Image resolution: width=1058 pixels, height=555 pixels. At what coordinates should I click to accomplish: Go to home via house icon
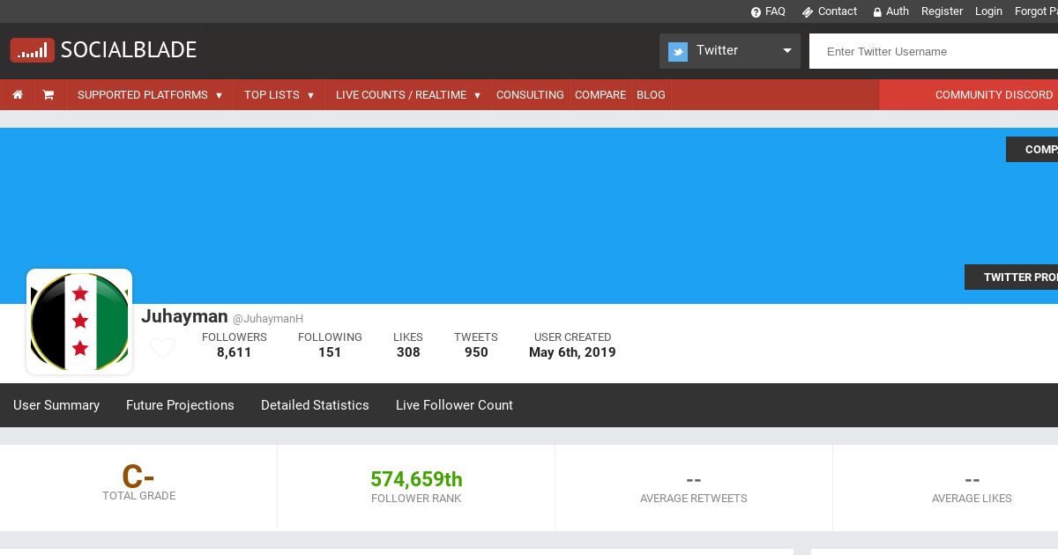click(18, 94)
